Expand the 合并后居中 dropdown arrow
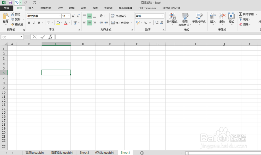The height and width of the screenshot is (155, 261). pos(132,23)
